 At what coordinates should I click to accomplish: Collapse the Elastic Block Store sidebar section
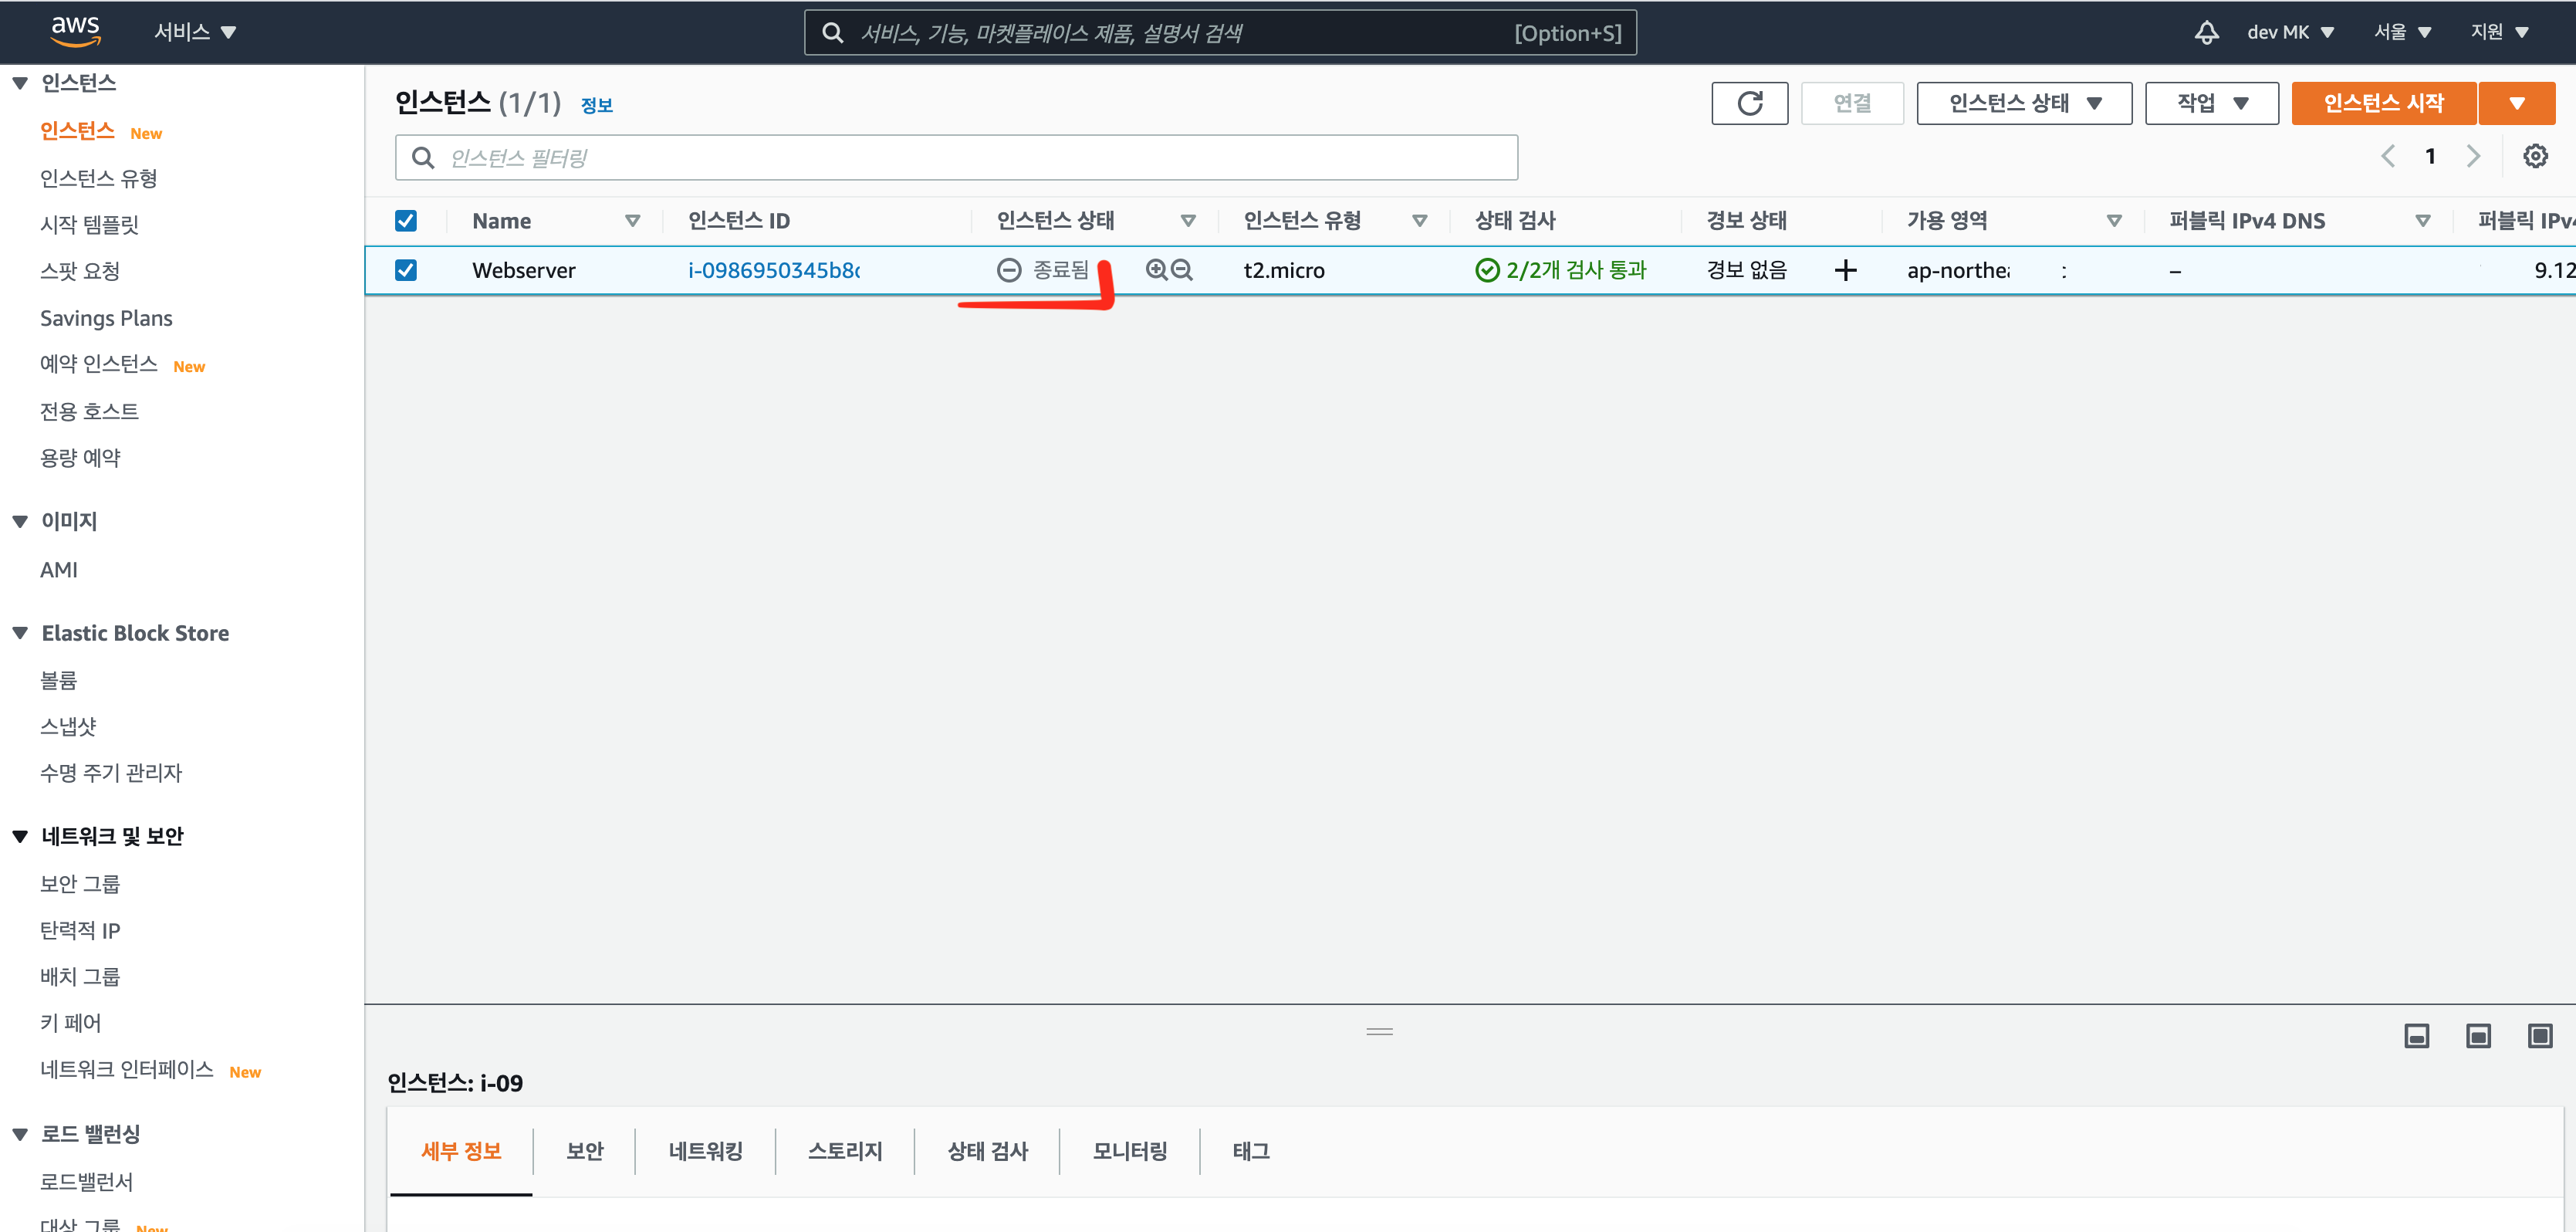[x=20, y=633]
